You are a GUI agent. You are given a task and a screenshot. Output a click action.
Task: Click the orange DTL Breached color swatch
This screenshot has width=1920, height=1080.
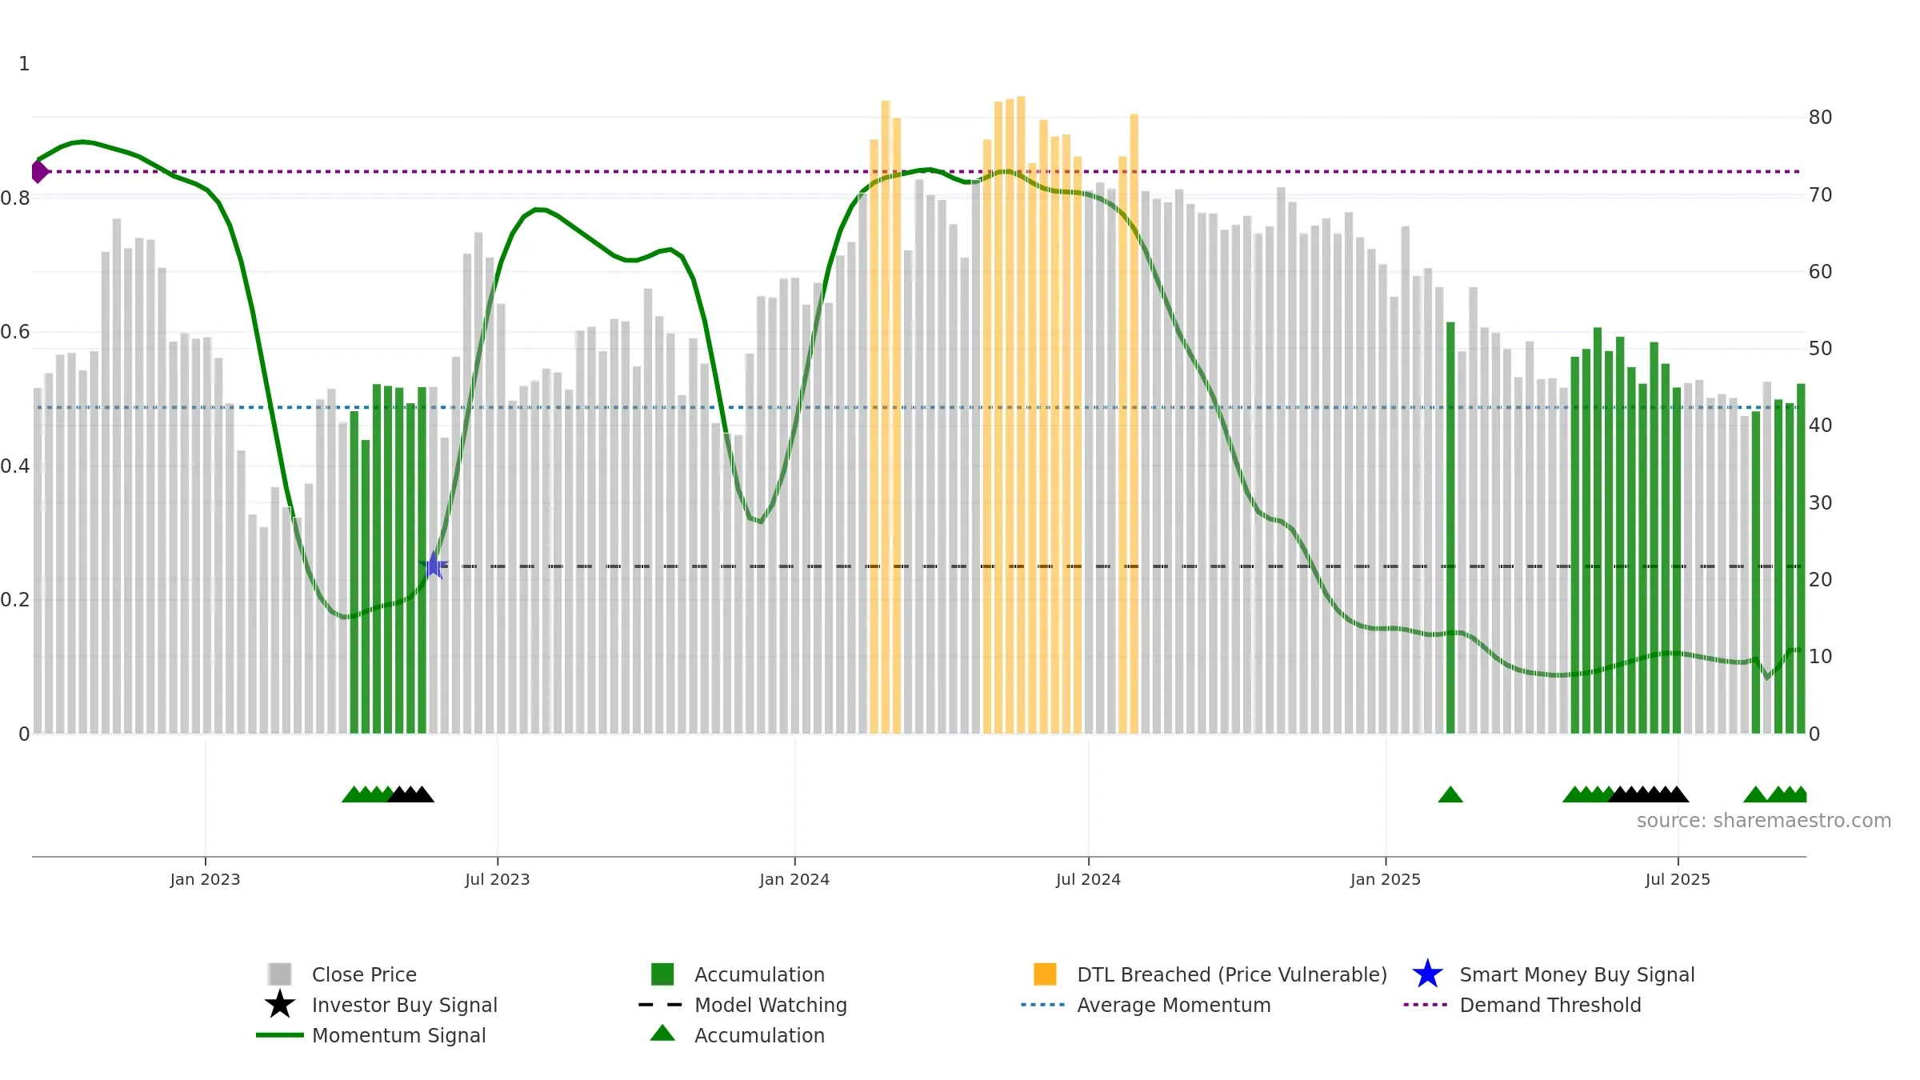pyautogui.click(x=1045, y=974)
